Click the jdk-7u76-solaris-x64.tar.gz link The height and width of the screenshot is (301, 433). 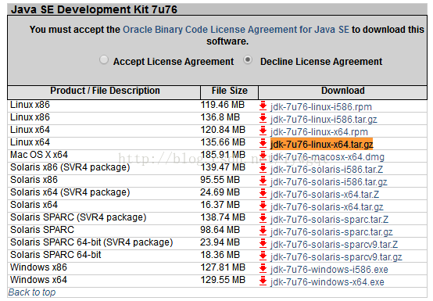(x=327, y=207)
